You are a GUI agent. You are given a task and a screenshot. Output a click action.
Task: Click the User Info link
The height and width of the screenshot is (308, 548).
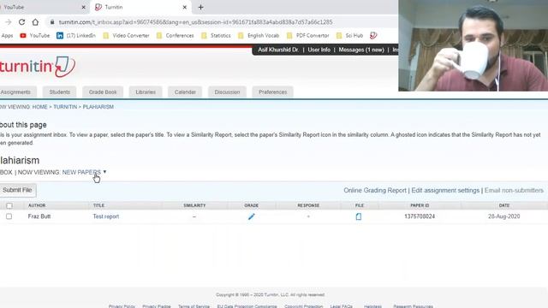319,50
